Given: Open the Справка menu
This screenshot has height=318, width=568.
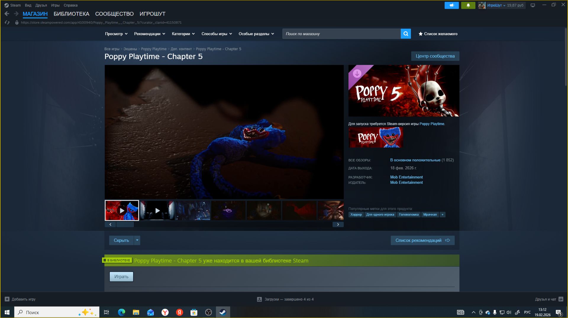Looking at the screenshot, I should coord(70,5).
